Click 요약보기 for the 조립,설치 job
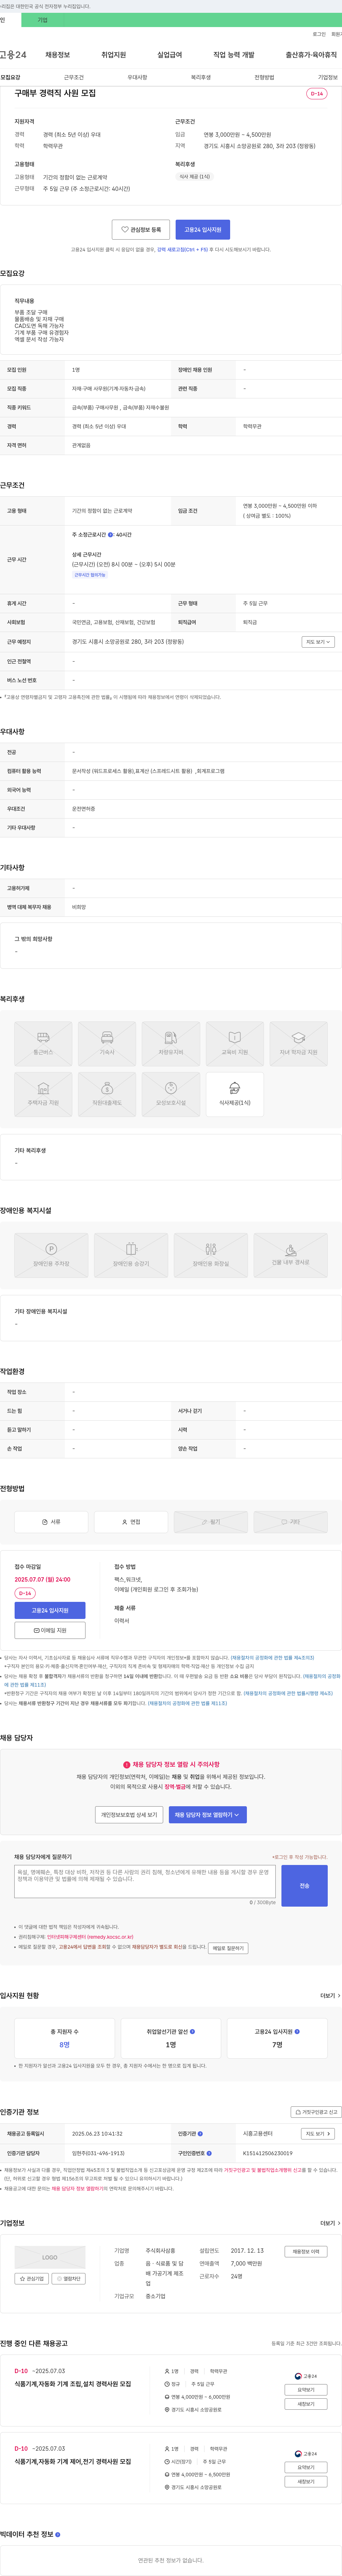 tap(306, 2390)
